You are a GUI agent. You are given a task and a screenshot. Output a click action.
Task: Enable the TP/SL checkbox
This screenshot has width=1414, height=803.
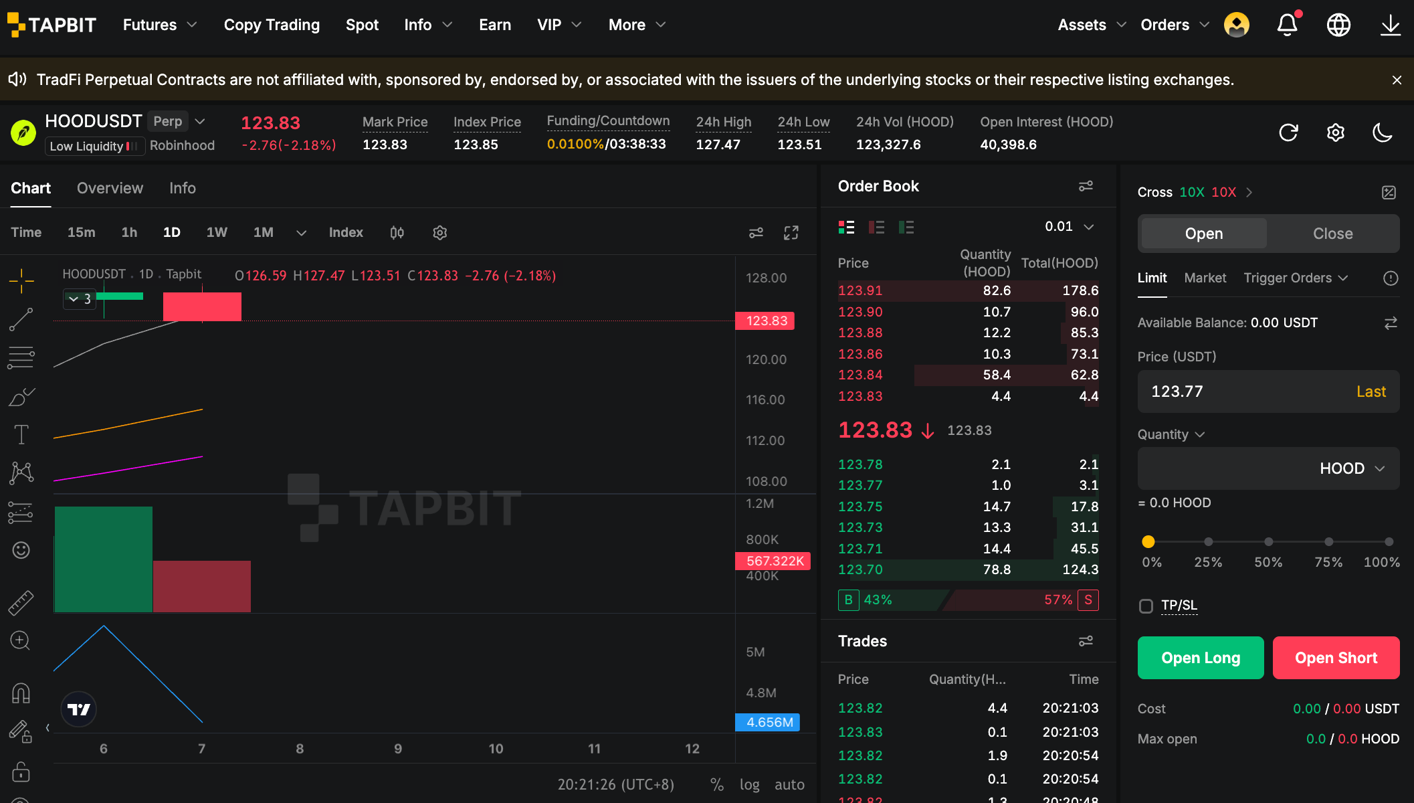[x=1146, y=606]
